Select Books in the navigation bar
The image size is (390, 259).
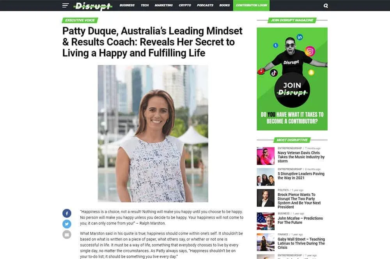[224, 5]
